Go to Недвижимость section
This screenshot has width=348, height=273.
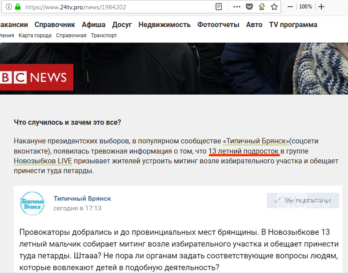164,24
